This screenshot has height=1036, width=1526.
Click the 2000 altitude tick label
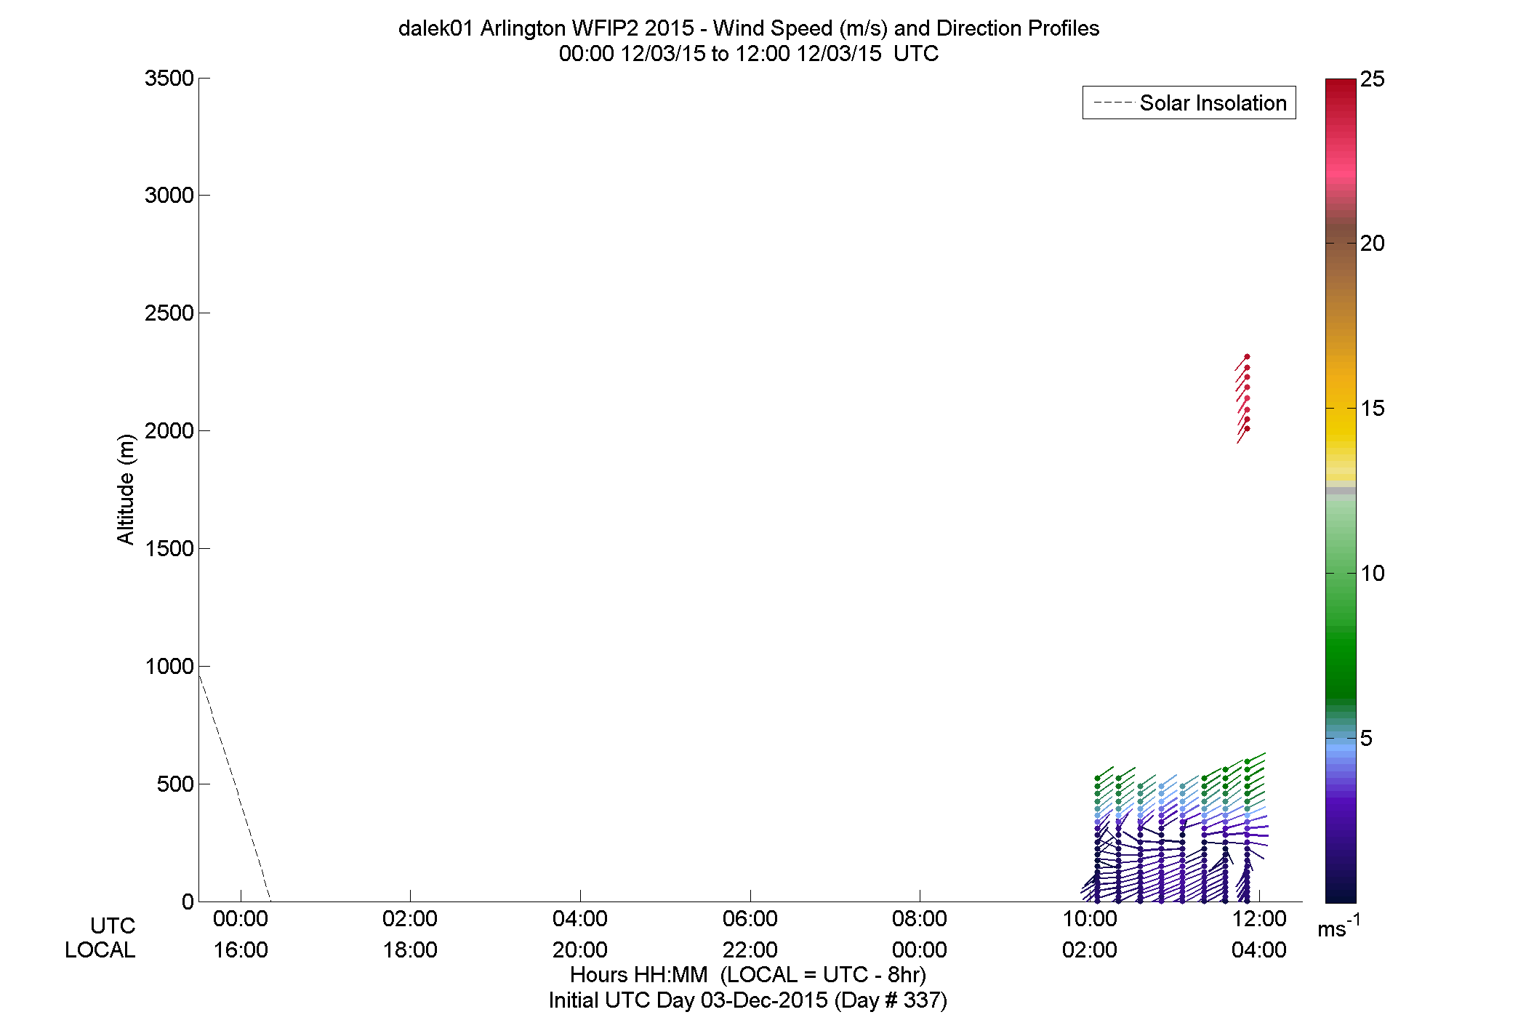click(169, 430)
